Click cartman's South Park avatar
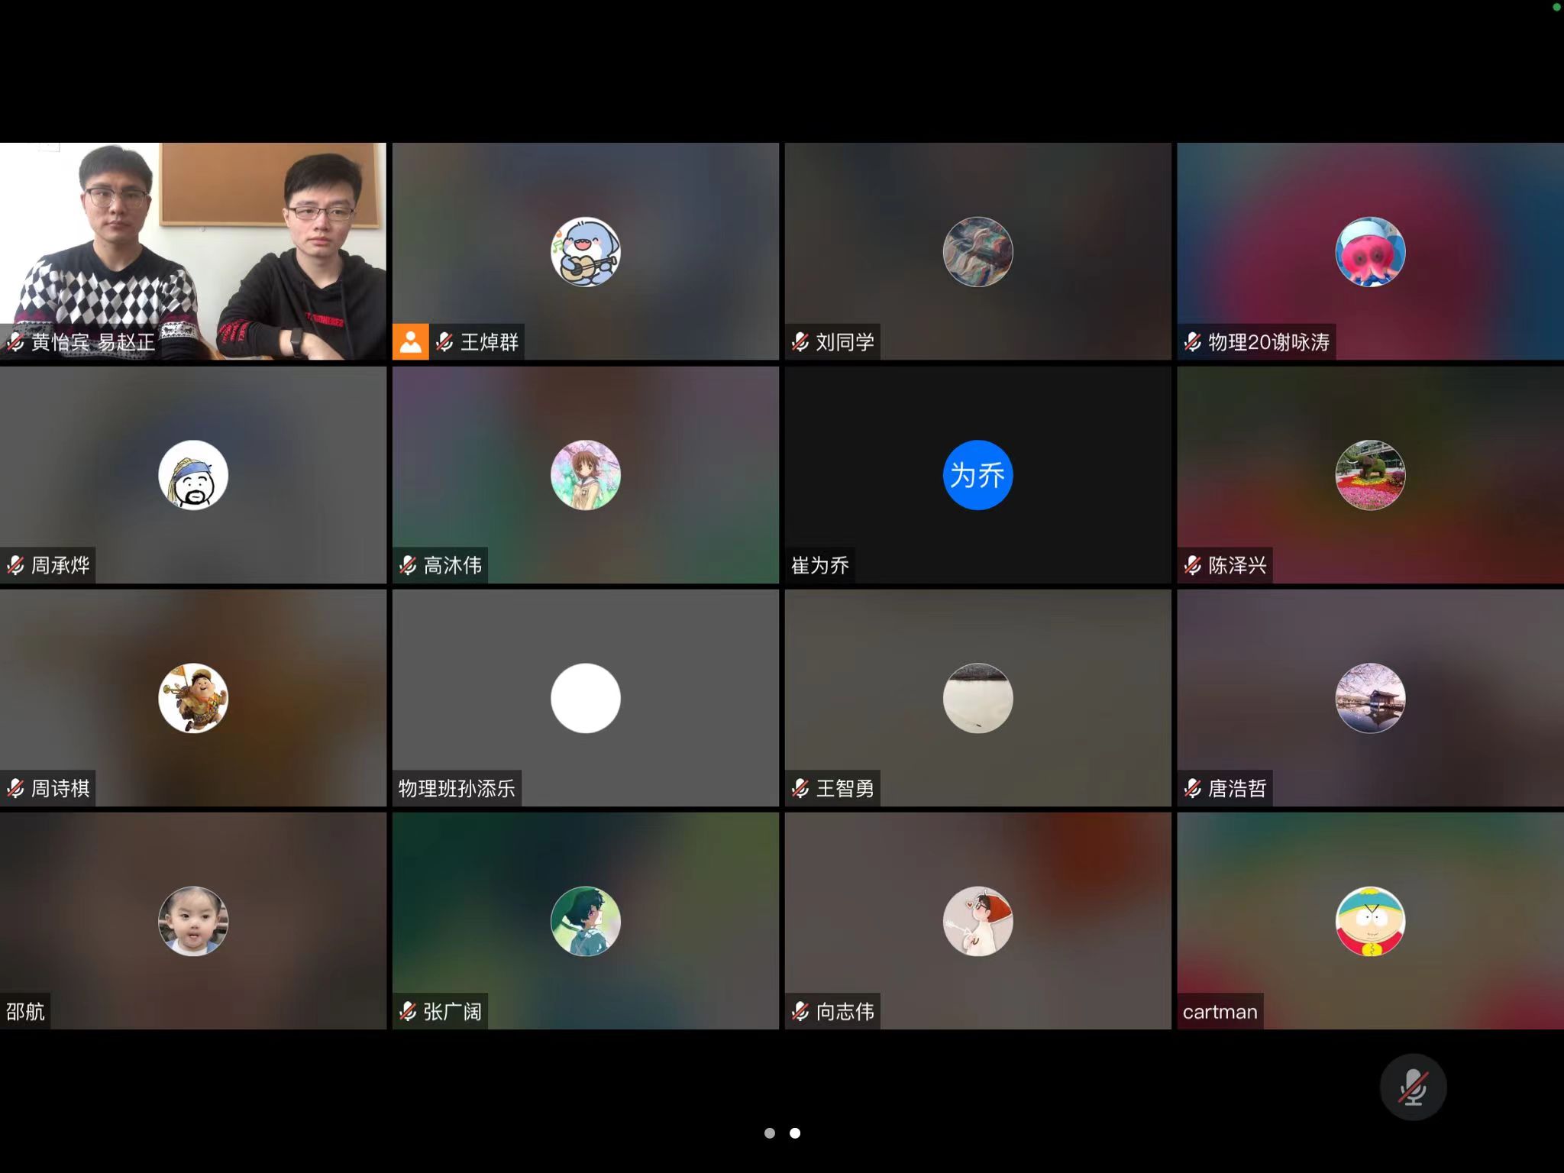The height and width of the screenshot is (1173, 1564). [1370, 921]
